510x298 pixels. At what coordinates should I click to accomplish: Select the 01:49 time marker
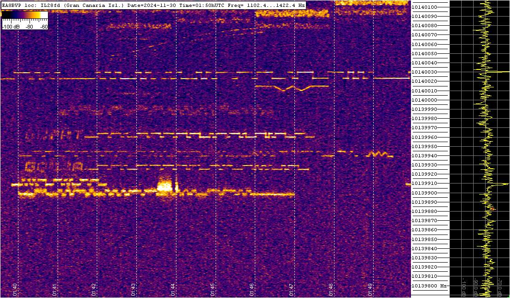[370, 290]
